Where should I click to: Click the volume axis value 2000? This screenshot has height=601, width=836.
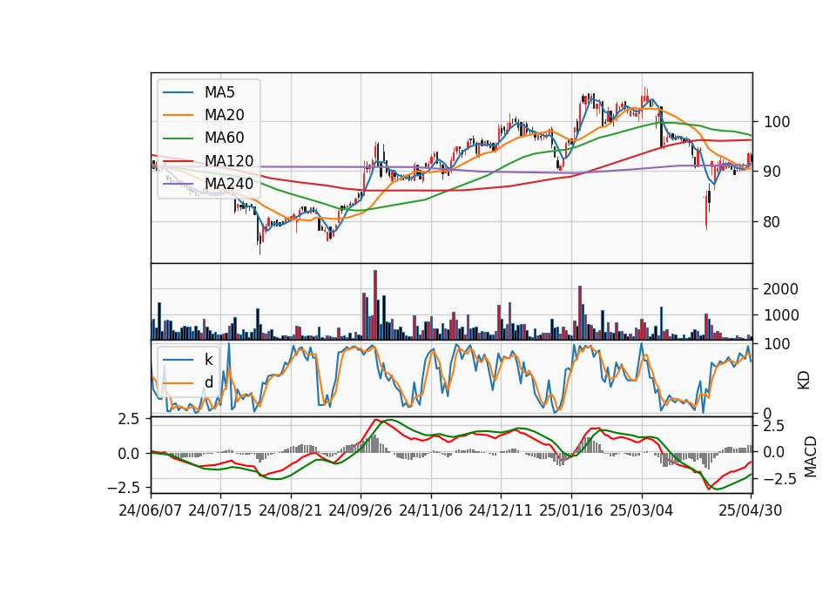point(781,289)
